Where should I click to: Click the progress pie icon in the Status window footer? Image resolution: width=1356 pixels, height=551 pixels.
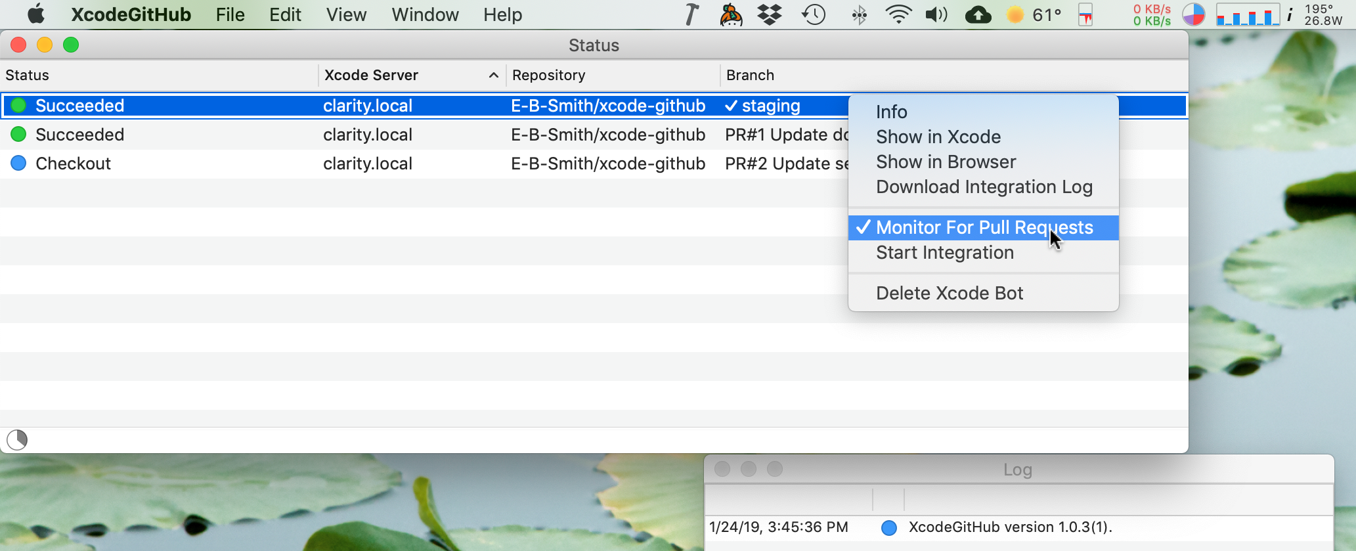tap(17, 439)
